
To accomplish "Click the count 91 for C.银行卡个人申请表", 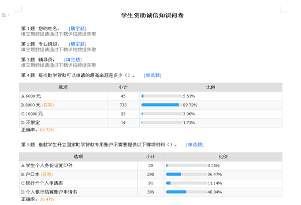I will click(x=150, y=183).
